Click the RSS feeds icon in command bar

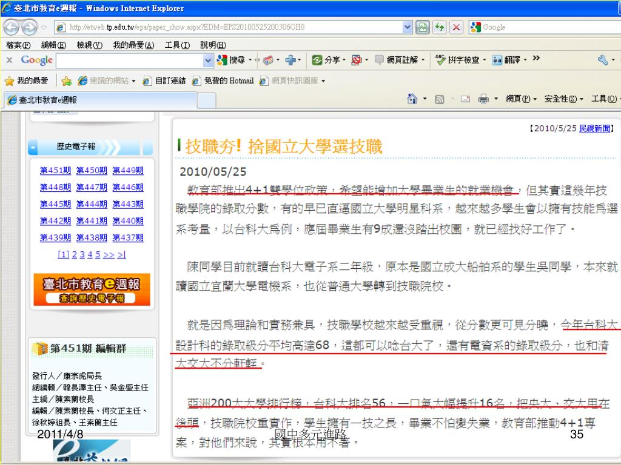click(x=439, y=99)
